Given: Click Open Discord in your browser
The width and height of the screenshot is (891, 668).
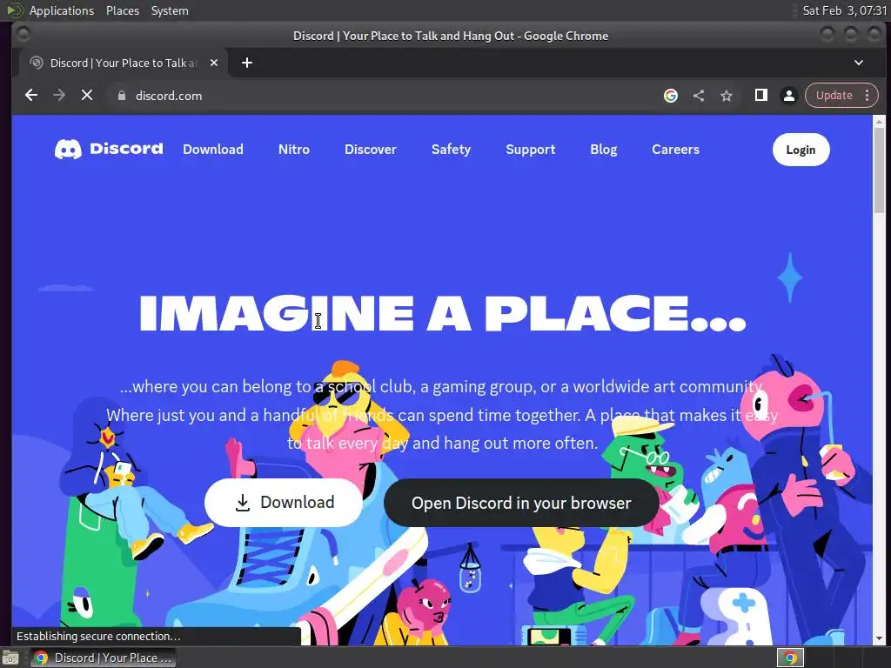Looking at the screenshot, I should [x=521, y=504].
